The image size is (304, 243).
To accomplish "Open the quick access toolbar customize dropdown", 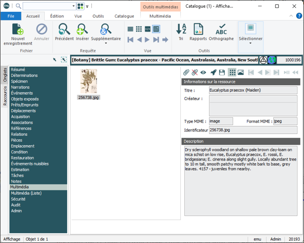I will click(87, 6).
